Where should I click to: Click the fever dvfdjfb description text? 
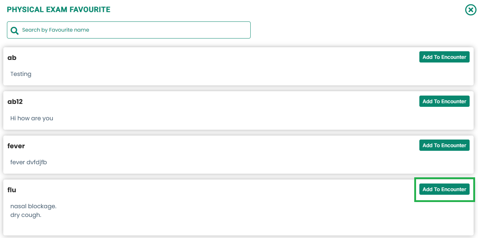tap(28, 162)
